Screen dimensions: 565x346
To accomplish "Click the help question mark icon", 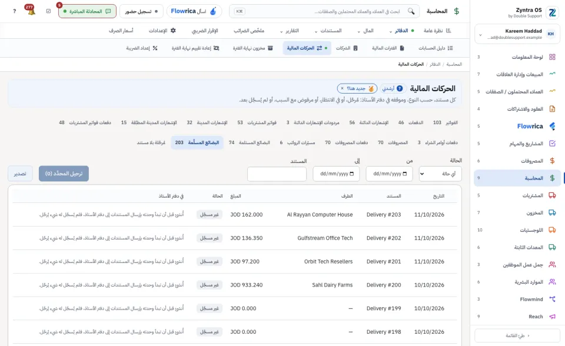I will click(14, 11).
